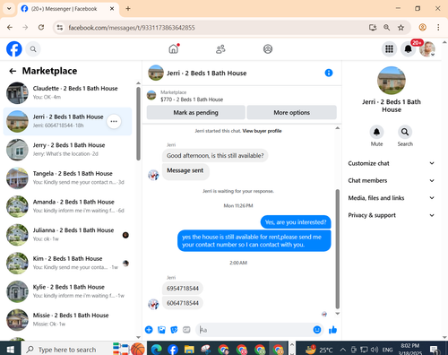Viewport: 448px width, 355px height.
Task: Go to Facebook home via the logo
Action: (x=14, y=48)
